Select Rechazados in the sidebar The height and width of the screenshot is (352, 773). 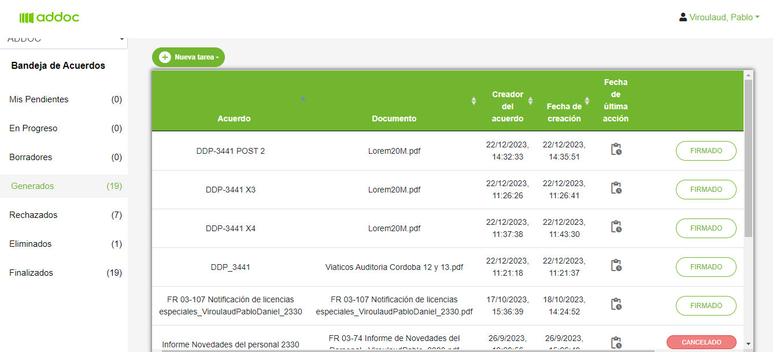click(x=34, y=215)
